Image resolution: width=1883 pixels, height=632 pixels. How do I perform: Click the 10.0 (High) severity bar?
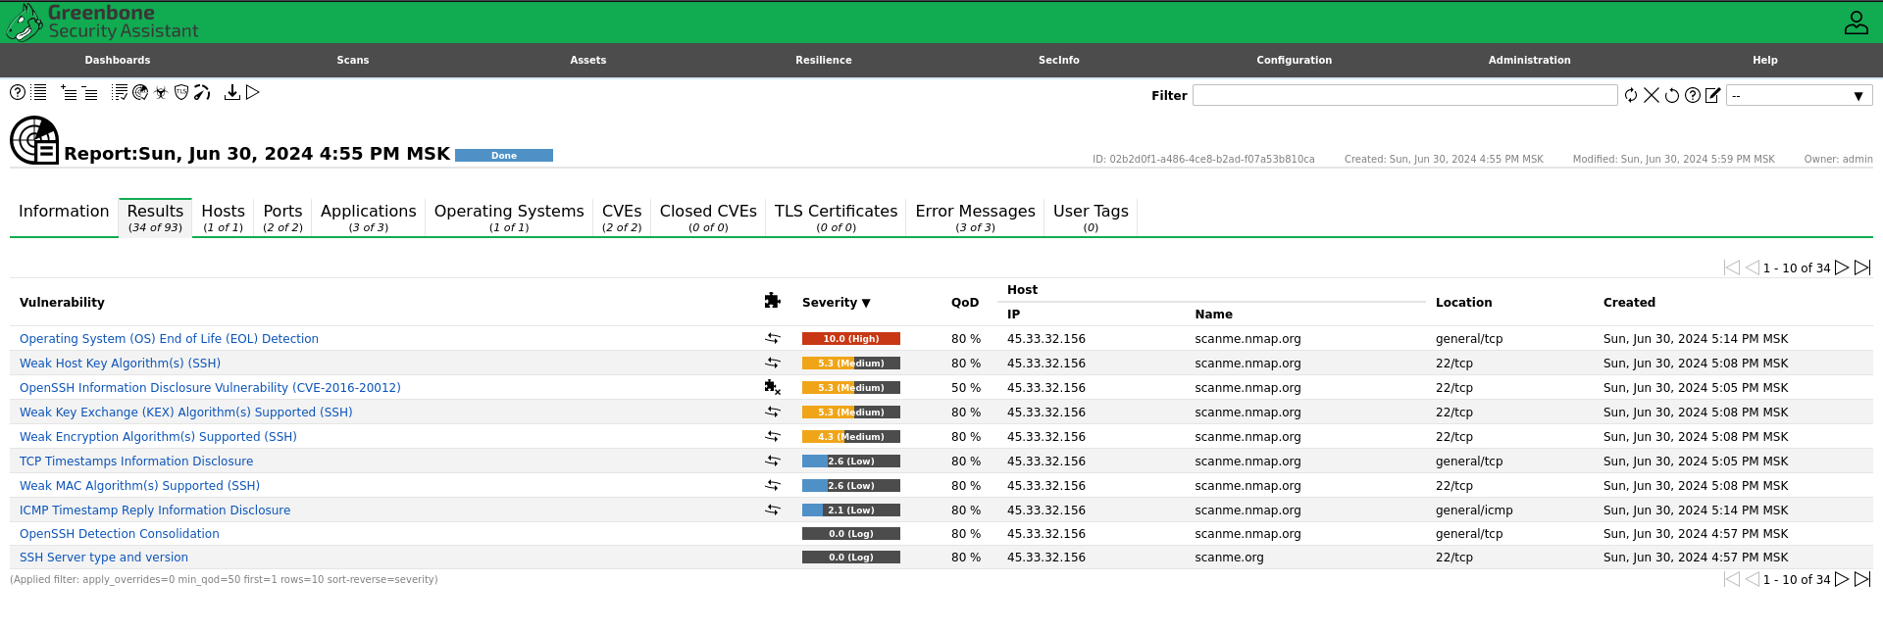[850, 339]
